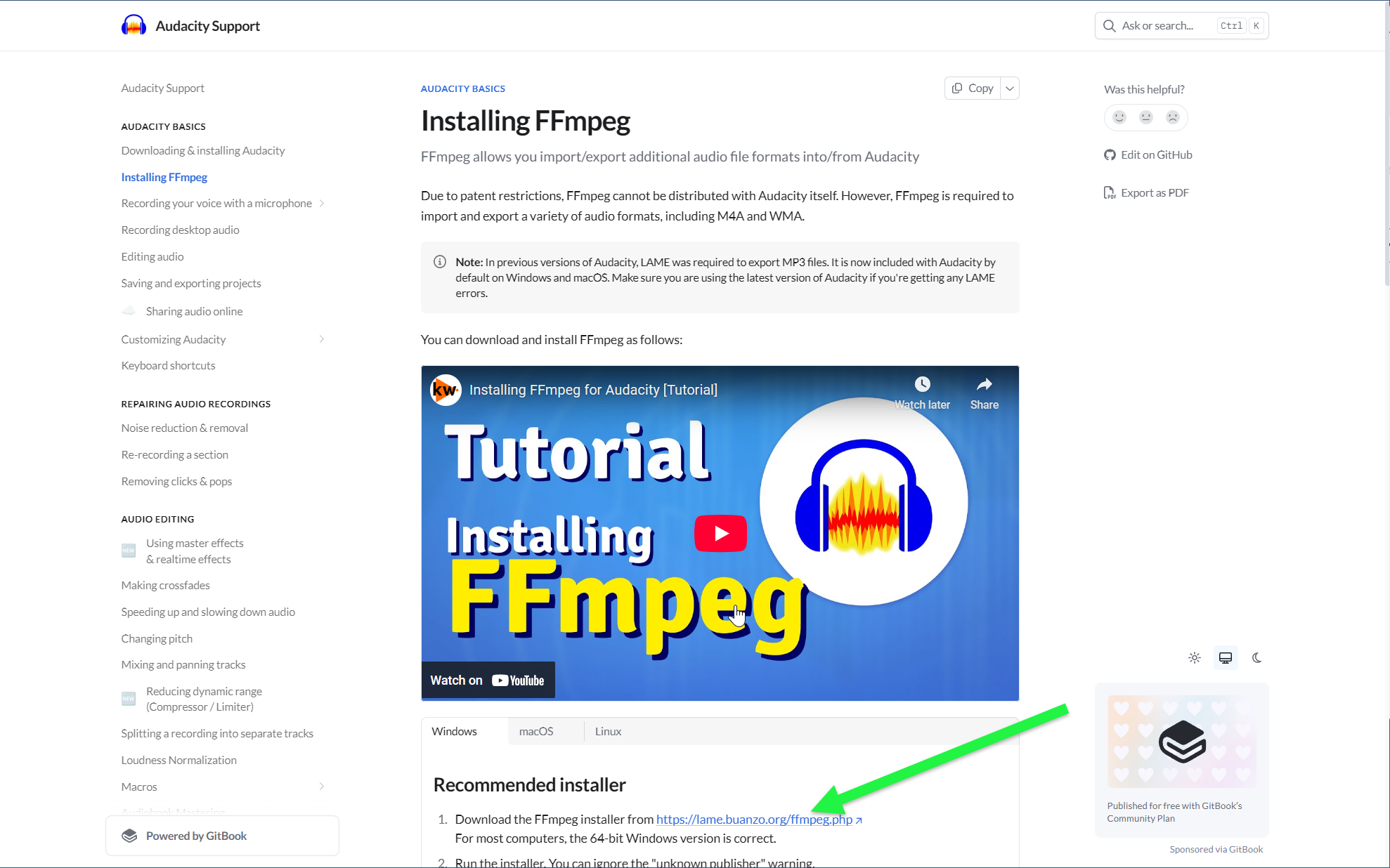Image resolution: width=1390 pixels, height=868 pixels.
Task: Open Changing pitch page
Action: coord(157,639)
